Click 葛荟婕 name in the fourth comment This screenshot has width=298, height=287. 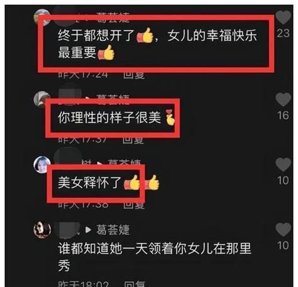[x=113, y=230]
